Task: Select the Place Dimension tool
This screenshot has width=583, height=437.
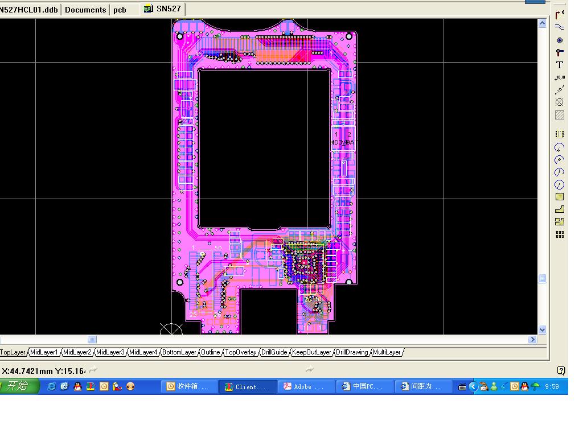Action: pos(560,90)
